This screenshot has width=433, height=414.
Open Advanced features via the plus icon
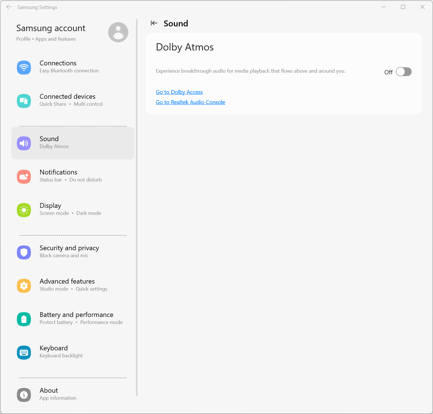(24, 286)
